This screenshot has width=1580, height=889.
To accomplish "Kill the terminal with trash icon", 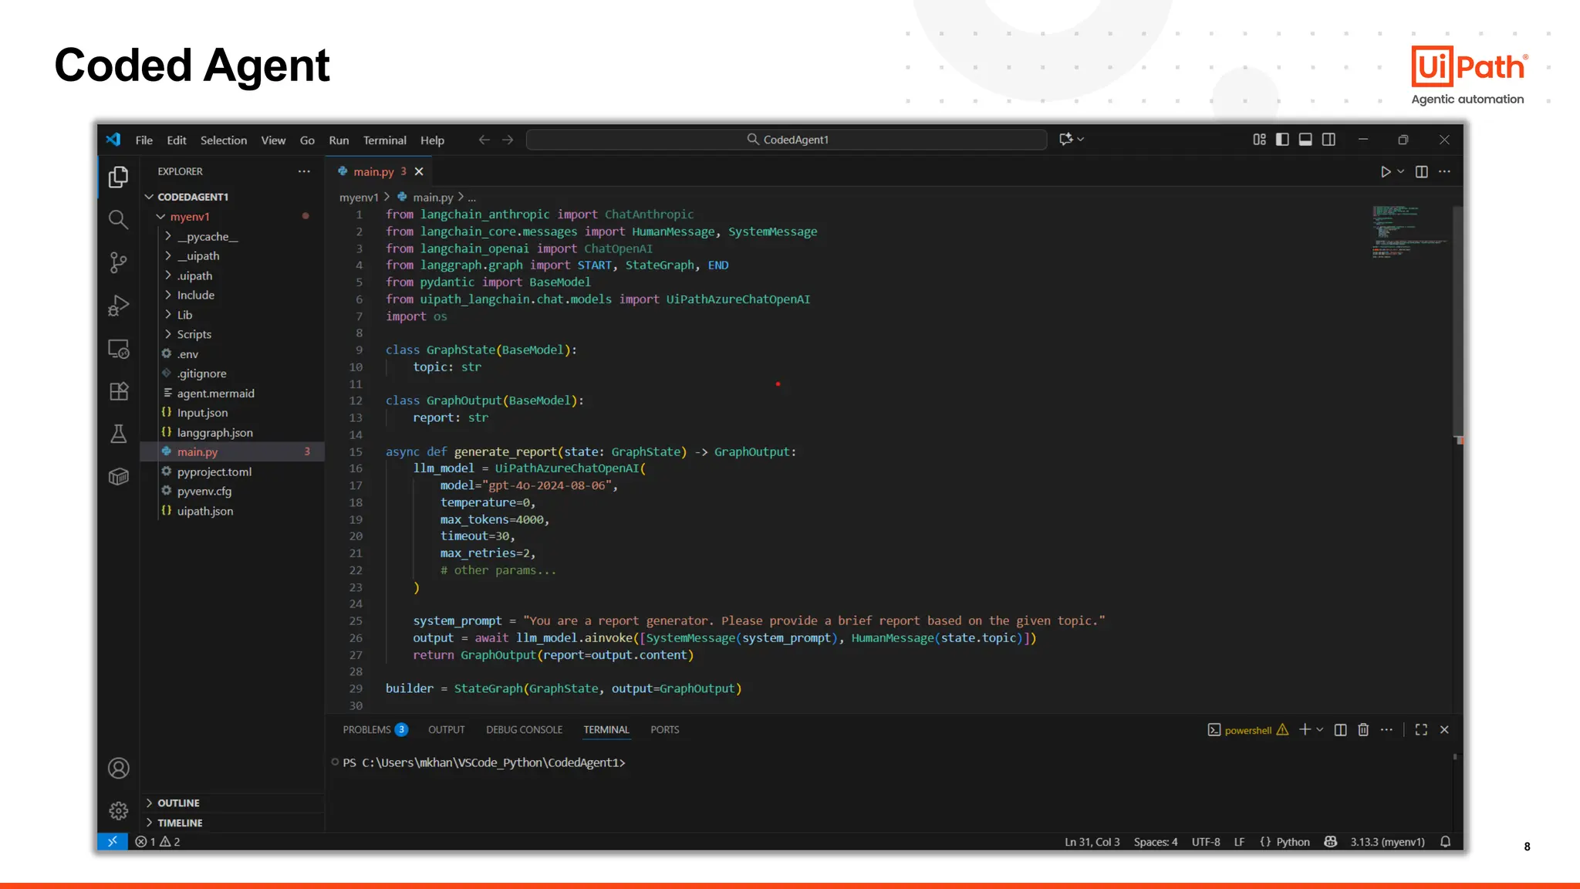I will tap(1363, 730).
